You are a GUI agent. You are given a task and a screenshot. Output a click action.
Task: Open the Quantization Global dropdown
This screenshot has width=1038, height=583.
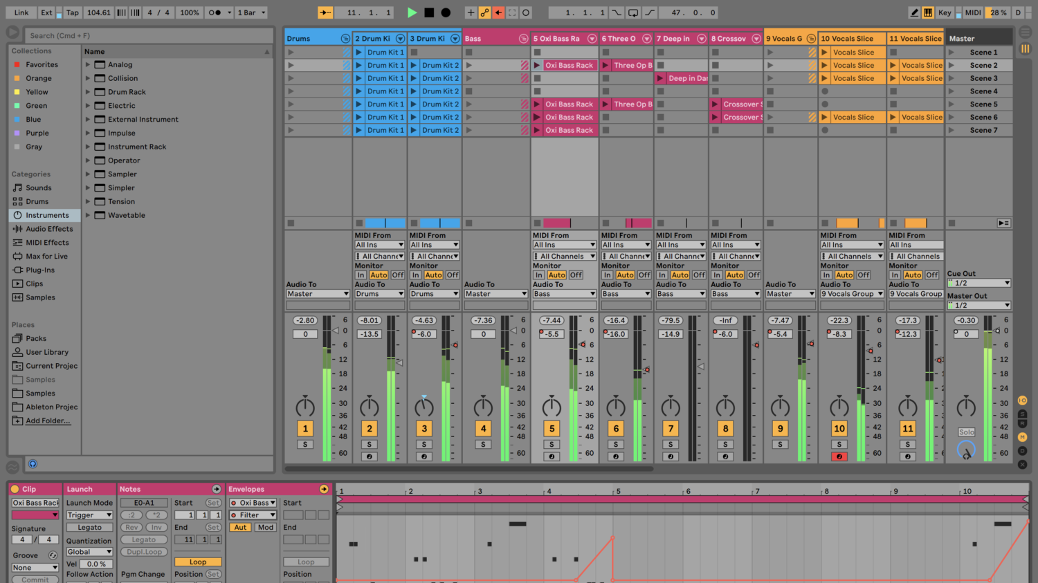point(89,552)
